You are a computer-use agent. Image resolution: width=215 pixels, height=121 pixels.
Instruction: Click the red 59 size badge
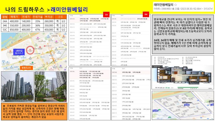click(106, 14)
